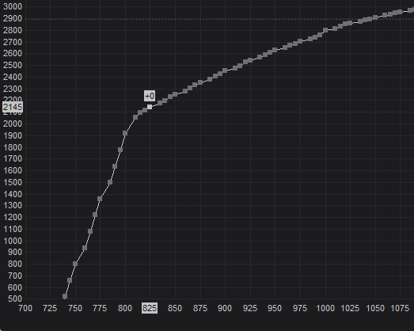This screenshot has height=331, width=414.
Task: Select the curve point at 950 mV
Action: point(275,50)
